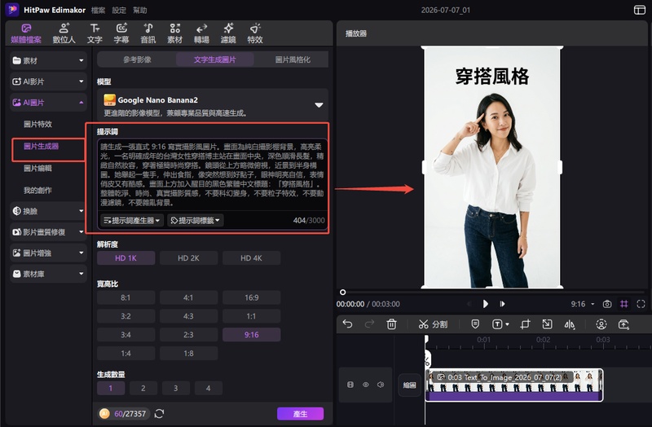Click in the 提示詞 prompt text box
Image resolution: width=652 pixels, height=427 pixels.
[212, 174]
